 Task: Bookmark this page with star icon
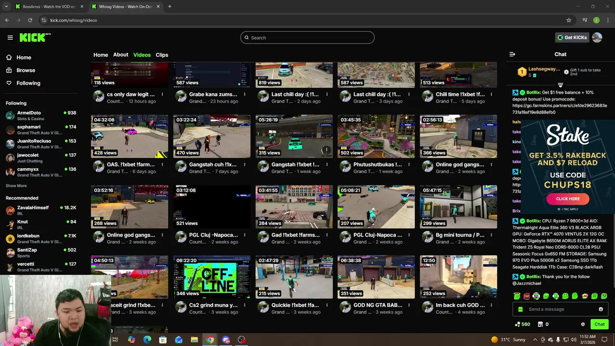pos(569,20)
